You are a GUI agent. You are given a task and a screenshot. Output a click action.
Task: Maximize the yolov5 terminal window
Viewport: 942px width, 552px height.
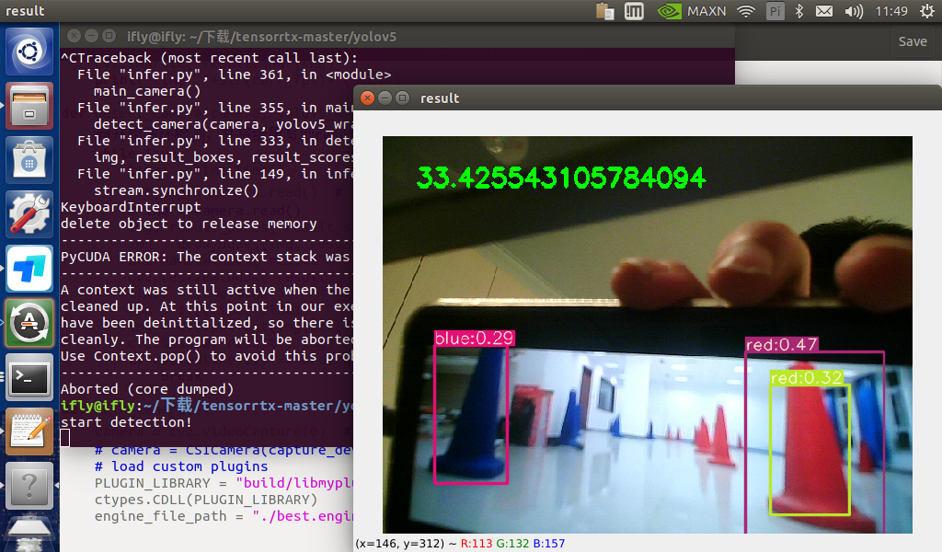coord(109,36)
